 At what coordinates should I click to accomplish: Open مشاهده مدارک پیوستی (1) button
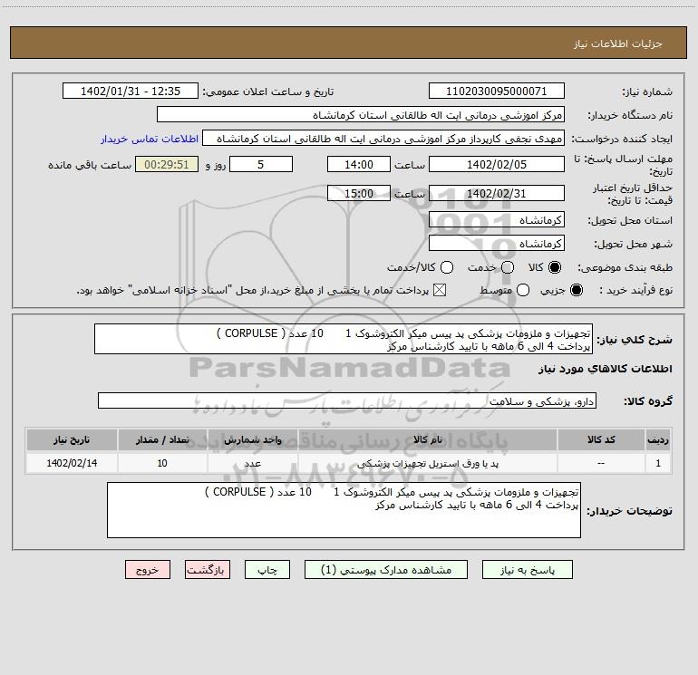pyautogui.click(x=386, y=570)
